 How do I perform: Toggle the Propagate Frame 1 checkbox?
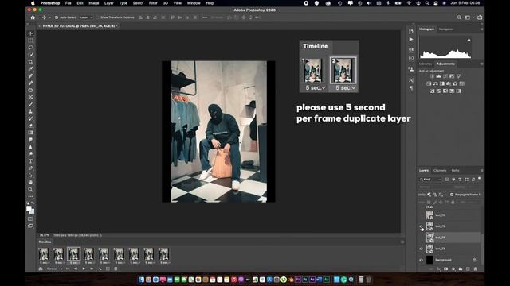pos(452,195)
